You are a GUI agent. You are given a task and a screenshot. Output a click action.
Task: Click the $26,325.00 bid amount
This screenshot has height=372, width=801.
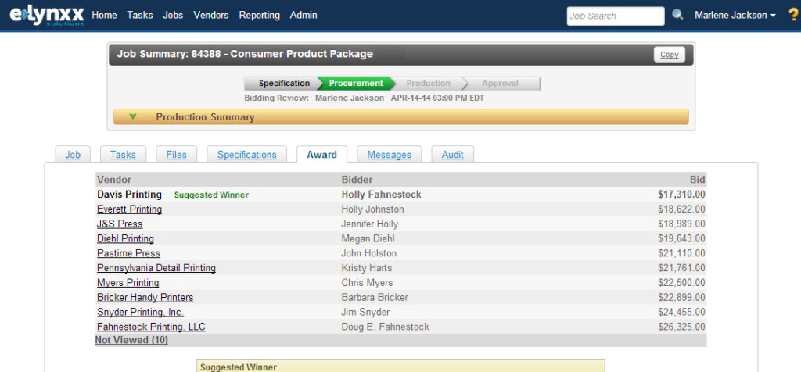pyautogui.click(x=681, y=327)
